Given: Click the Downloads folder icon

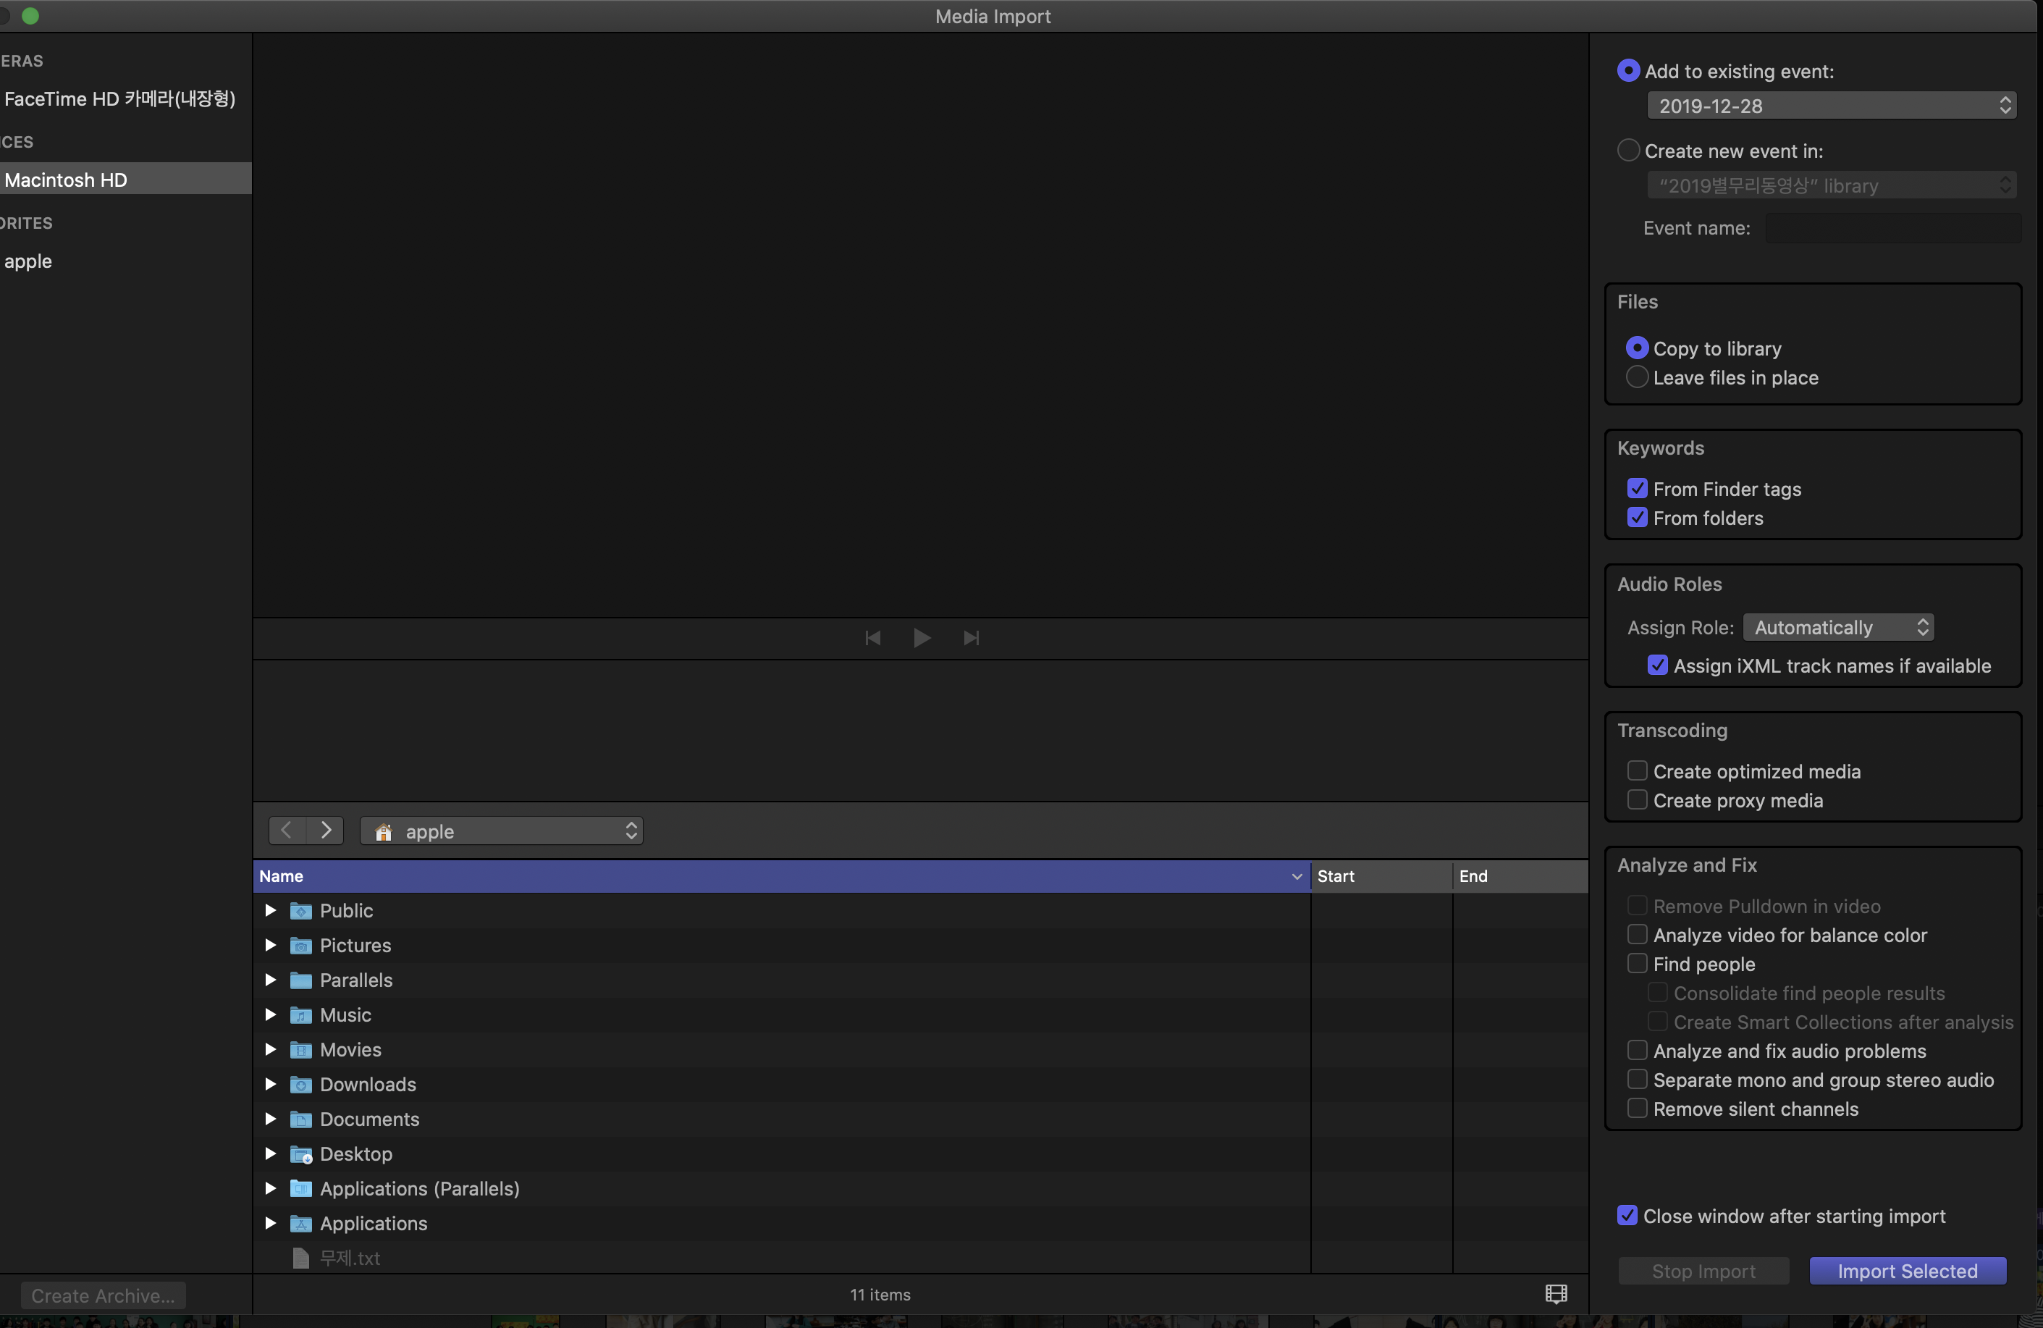Looking at the screenshot, I should click(x=301, y=1084).
